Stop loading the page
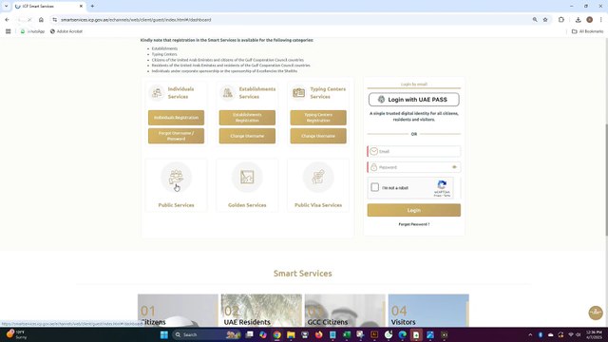608x342 pixels. (29, 19)
